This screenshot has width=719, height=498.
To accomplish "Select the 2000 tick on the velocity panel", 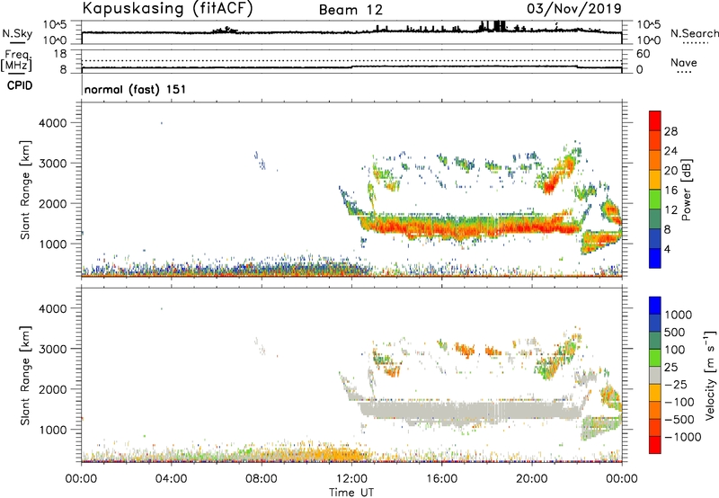I will pos(53,389).
